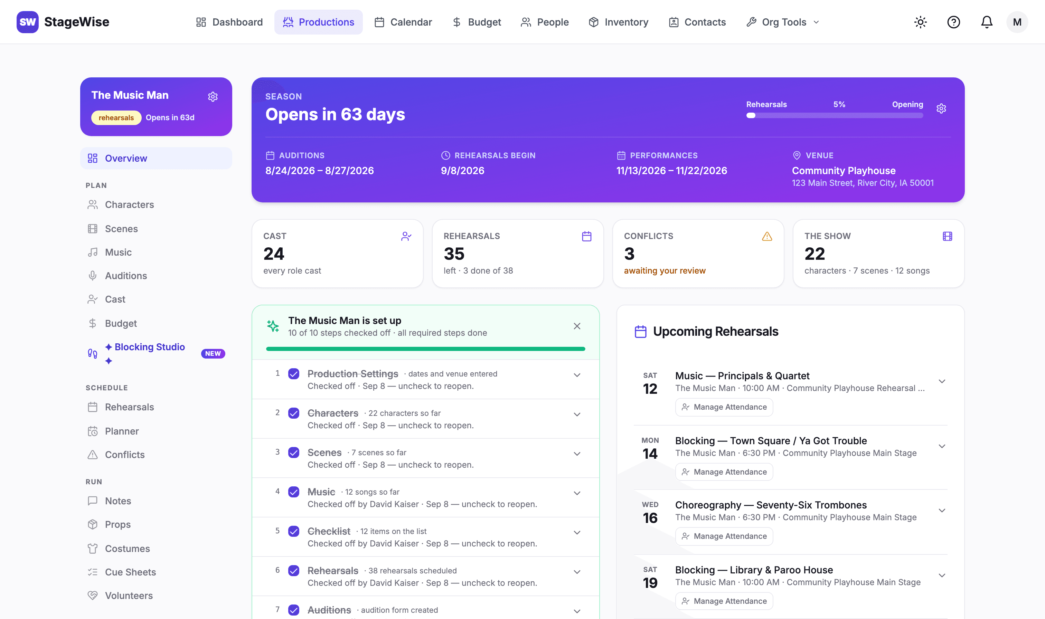Click the venue location pin icon
The image size is (1045, 619).
pos(797,155)
